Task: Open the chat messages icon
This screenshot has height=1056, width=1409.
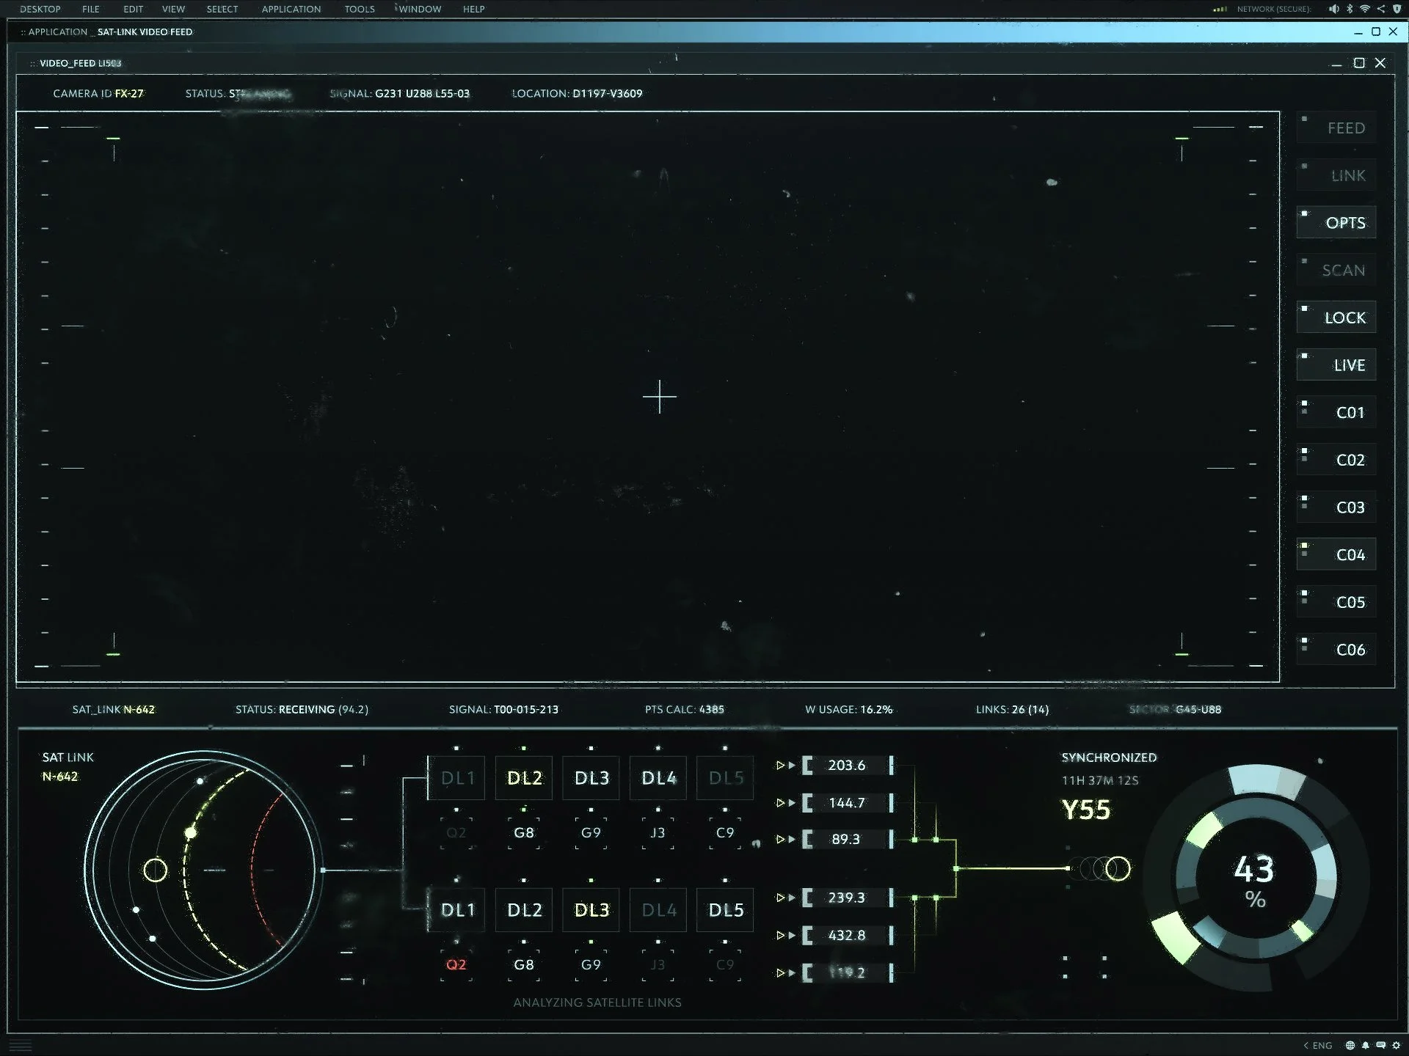Action: coord(1380,1046)
